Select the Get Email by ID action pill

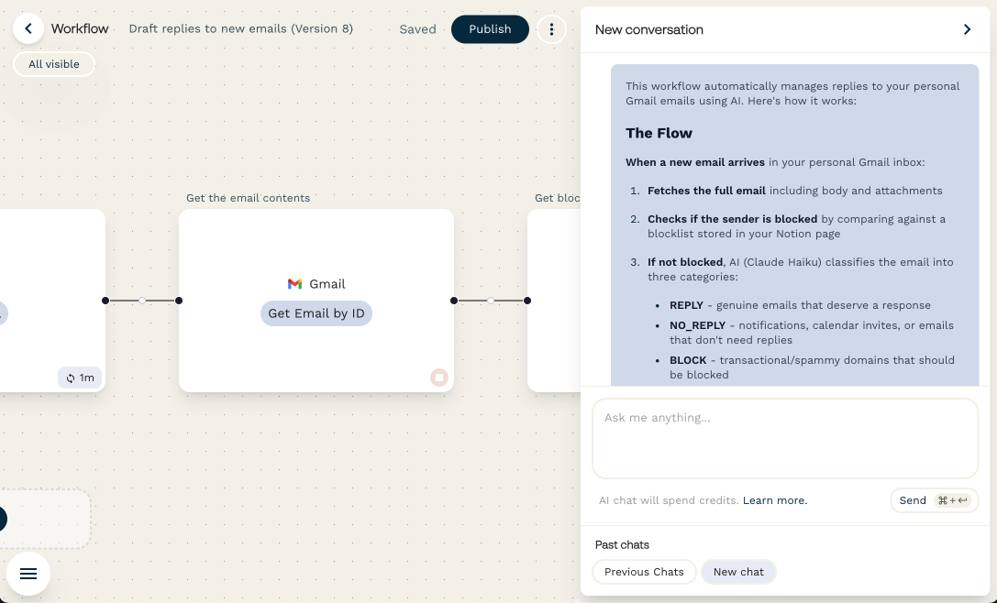[x=316, y=312]
